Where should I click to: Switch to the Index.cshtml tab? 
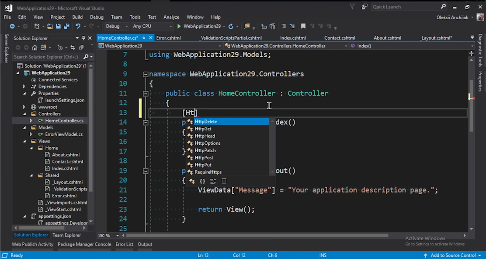pos(293,37)
